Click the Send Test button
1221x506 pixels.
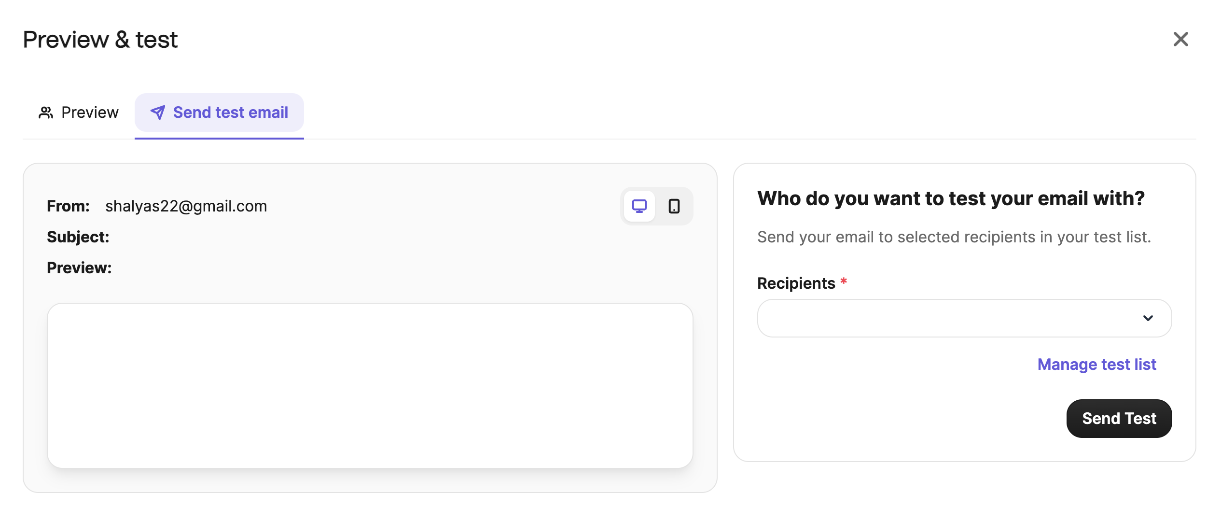tap(1119, 418)
